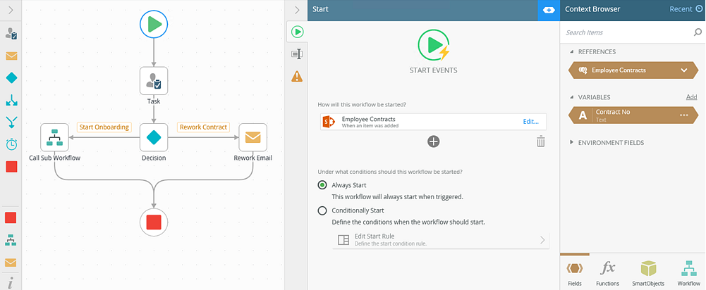
Task: Click the red End node on canvas
Action: coord(153,222)
